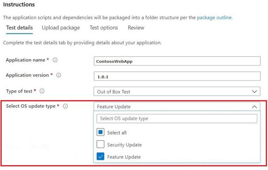Click the Security Update label text
This screenshot has height=170, width=268.
tap(125, 145)
